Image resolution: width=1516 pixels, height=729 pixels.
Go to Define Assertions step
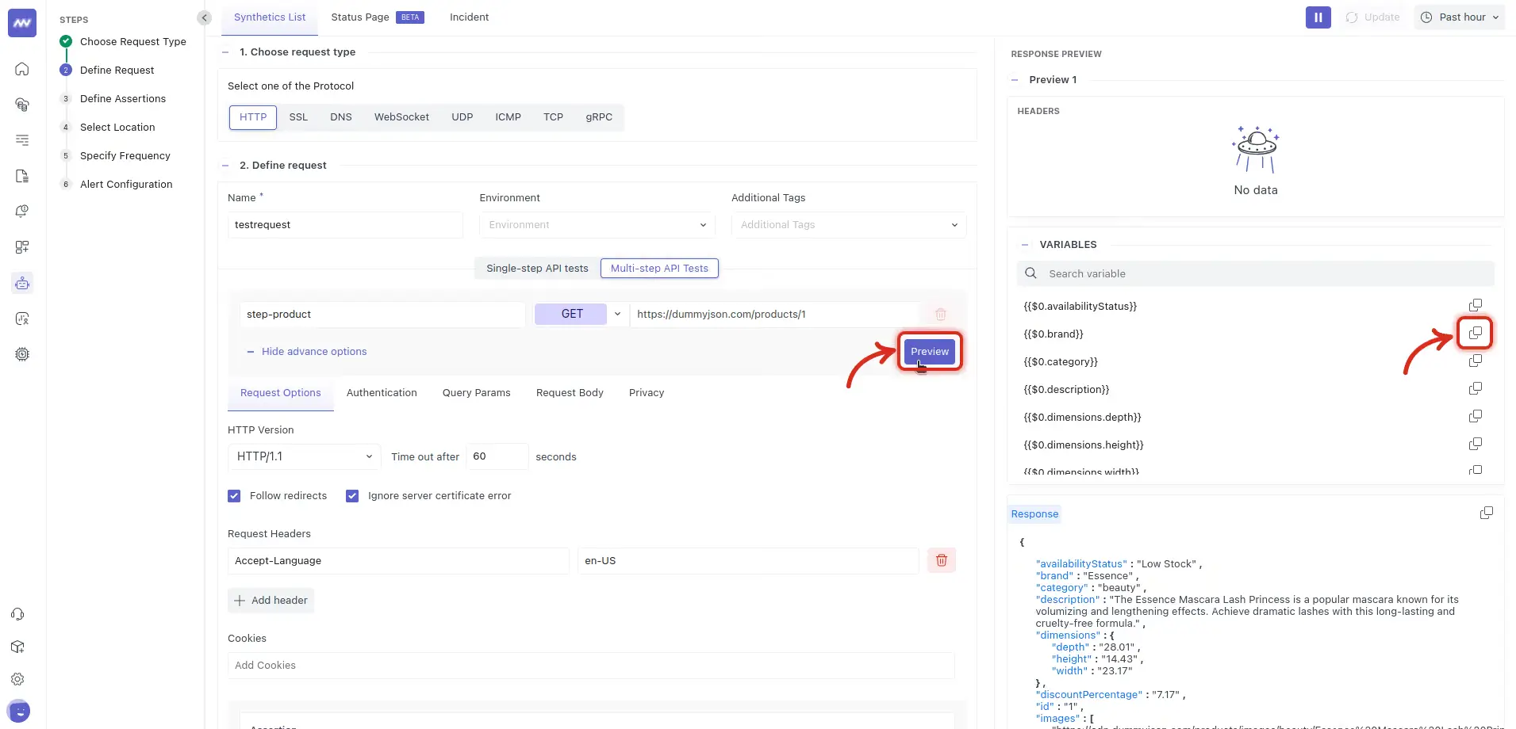123,99
